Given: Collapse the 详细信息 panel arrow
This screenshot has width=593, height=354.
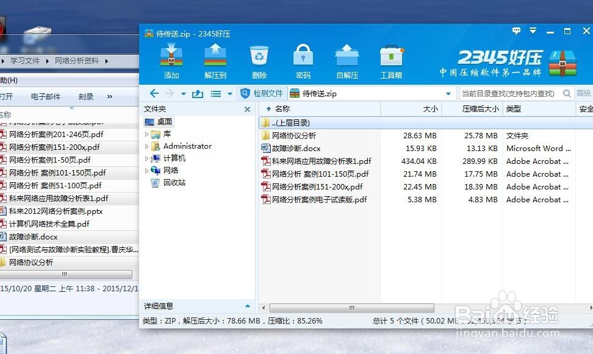Looking at the screenshot, I should pos(248,306).
